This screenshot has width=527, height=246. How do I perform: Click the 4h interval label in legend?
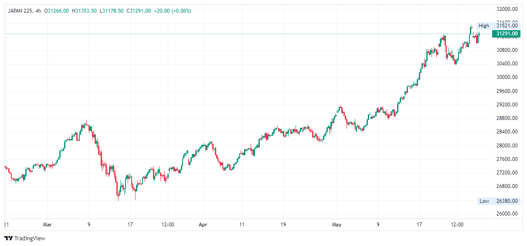(38, 11)
